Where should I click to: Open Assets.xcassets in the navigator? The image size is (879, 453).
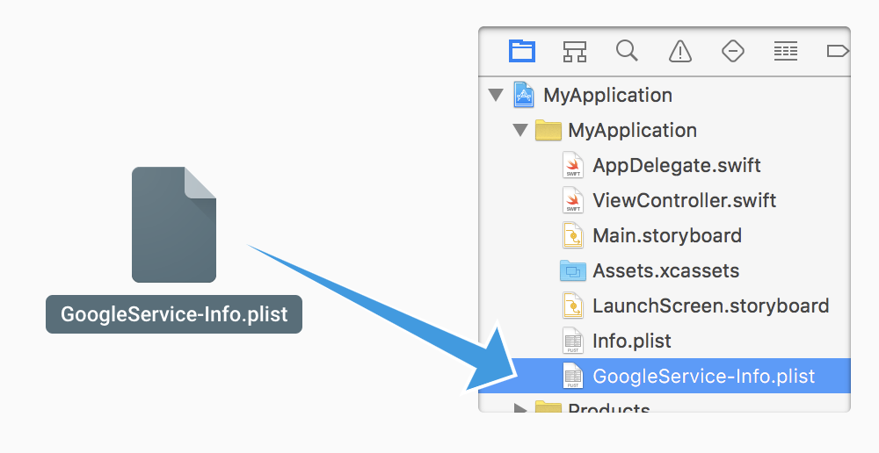[666, 271]
